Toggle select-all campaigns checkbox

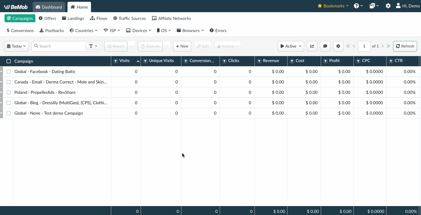pos(9,61)
